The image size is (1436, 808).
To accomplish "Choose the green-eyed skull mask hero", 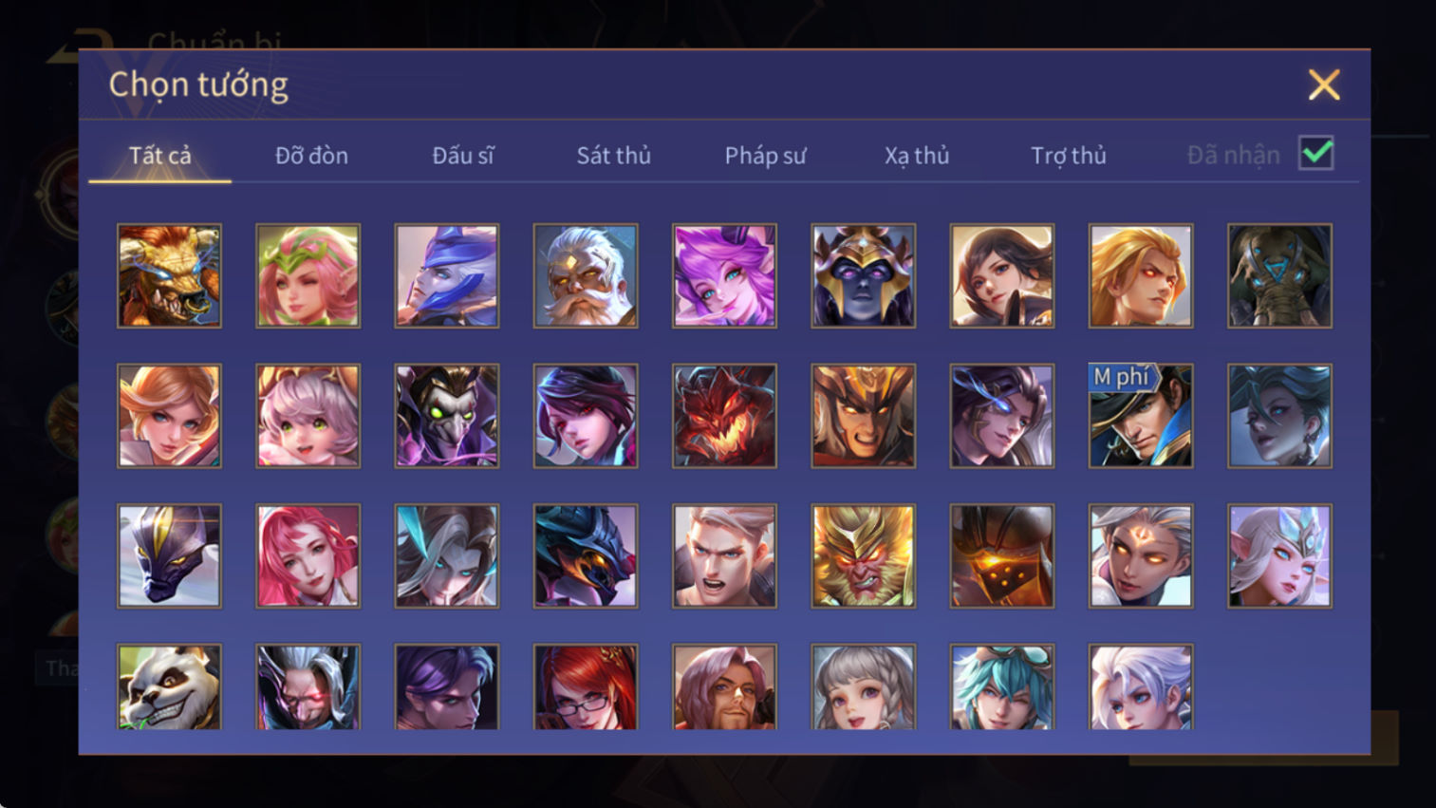I will tap(447, 416).
